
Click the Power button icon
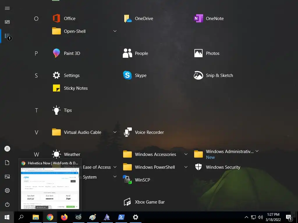[x=7, y=204]
